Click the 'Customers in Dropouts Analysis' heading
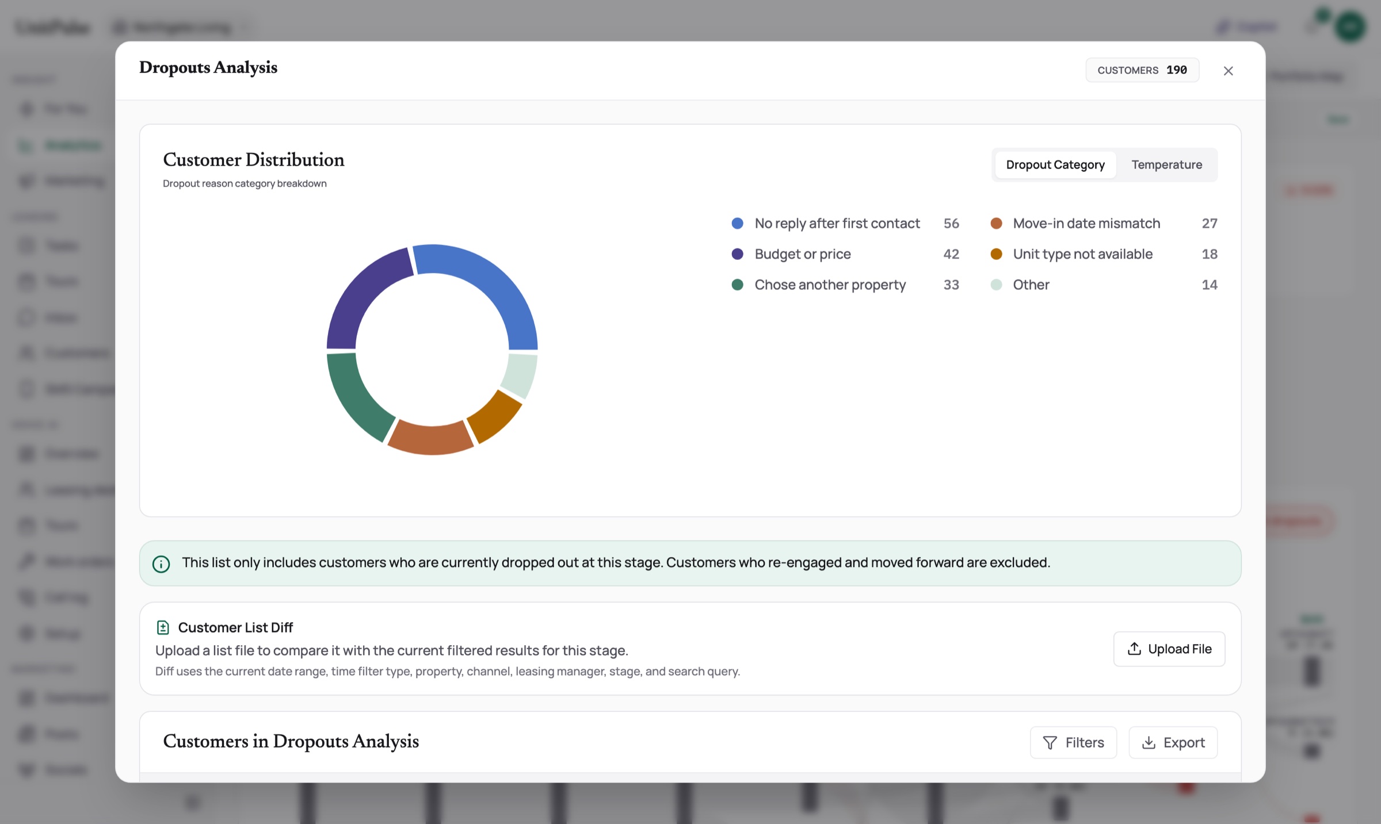Screen dimensions: 1381x824 click(291, 741)
